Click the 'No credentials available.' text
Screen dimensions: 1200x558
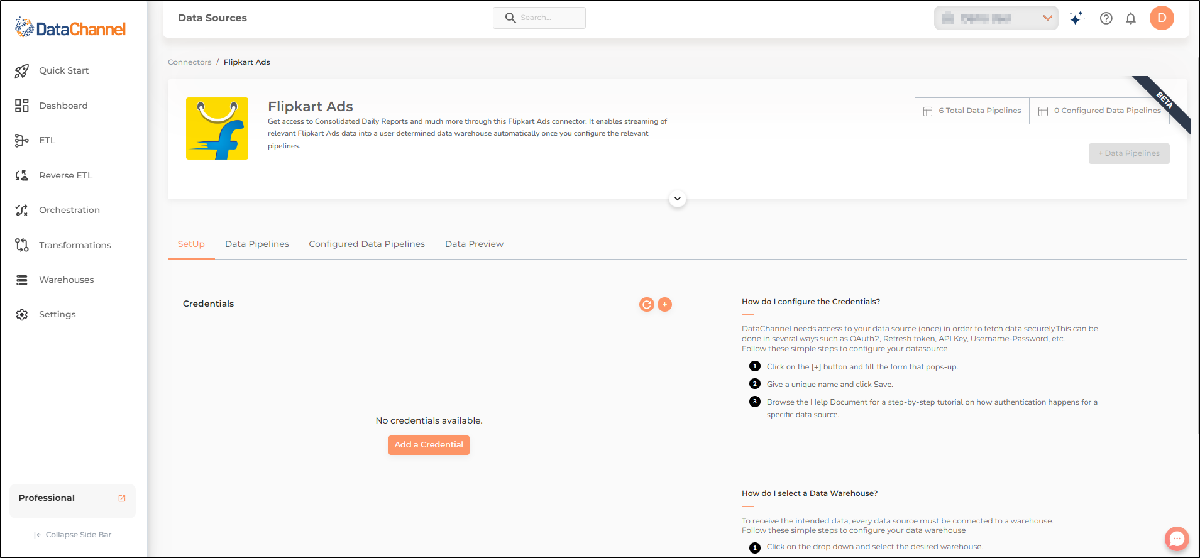(x=429, y=420)
